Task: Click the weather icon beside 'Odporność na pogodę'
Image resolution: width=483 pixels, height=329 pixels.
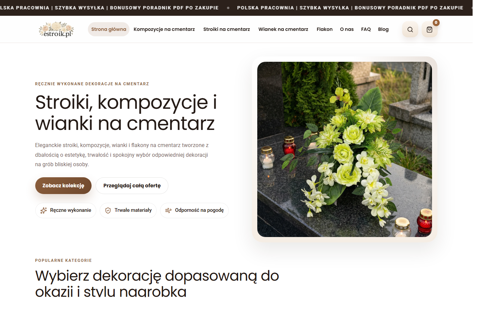Action: point(168,210)
